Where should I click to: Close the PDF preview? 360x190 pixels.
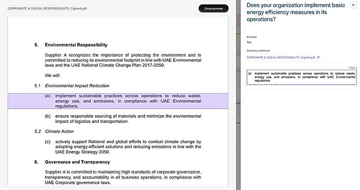pyautogui.click(x=213, y=8)
